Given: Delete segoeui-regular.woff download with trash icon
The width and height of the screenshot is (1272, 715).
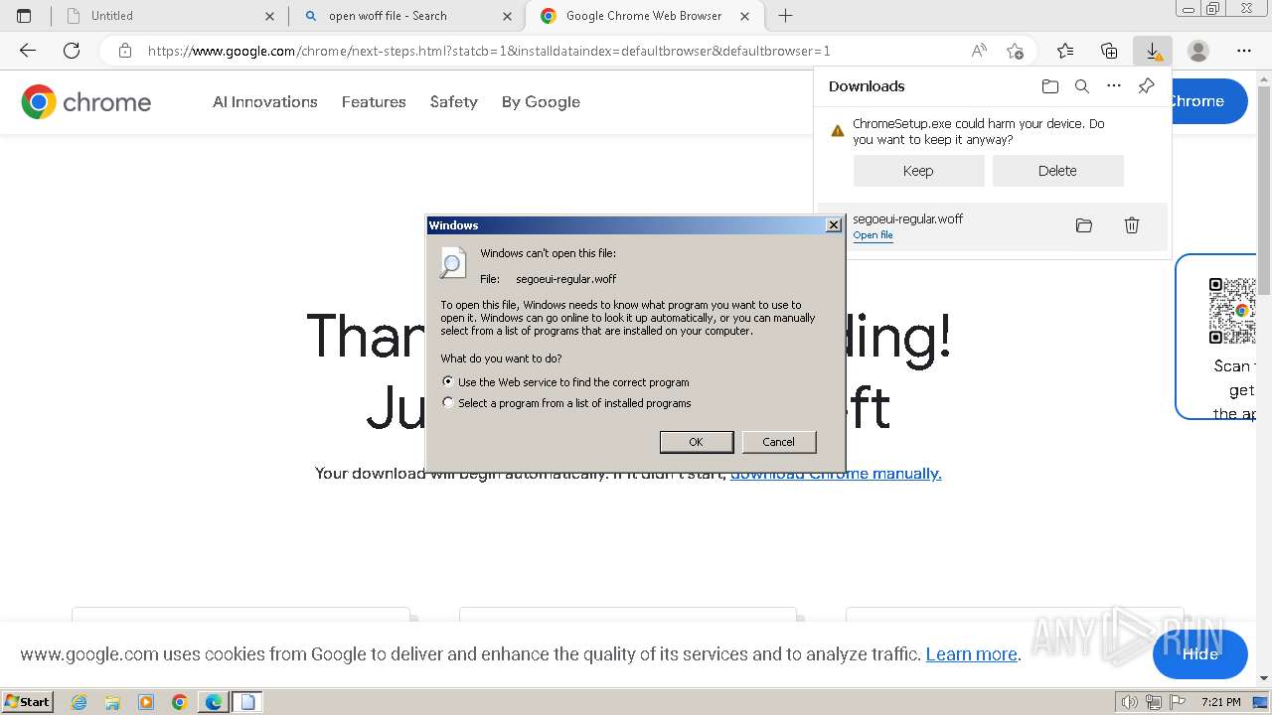Looking at the screenshot, I should coord(1132,225).
